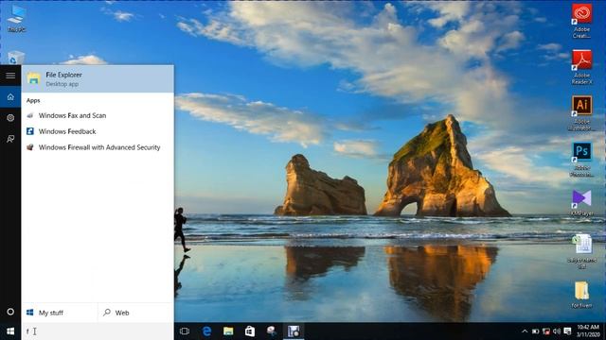Image resolution: width=606 pixels, height=340 pixels.
Task: Click the volume speaker tray icon
Action: [x=557, y=331]
